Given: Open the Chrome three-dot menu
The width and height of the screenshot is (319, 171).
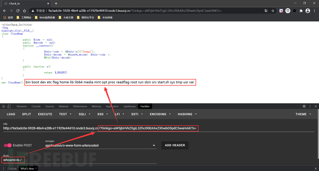Looking at the screenshot, I should pos(314,11).
